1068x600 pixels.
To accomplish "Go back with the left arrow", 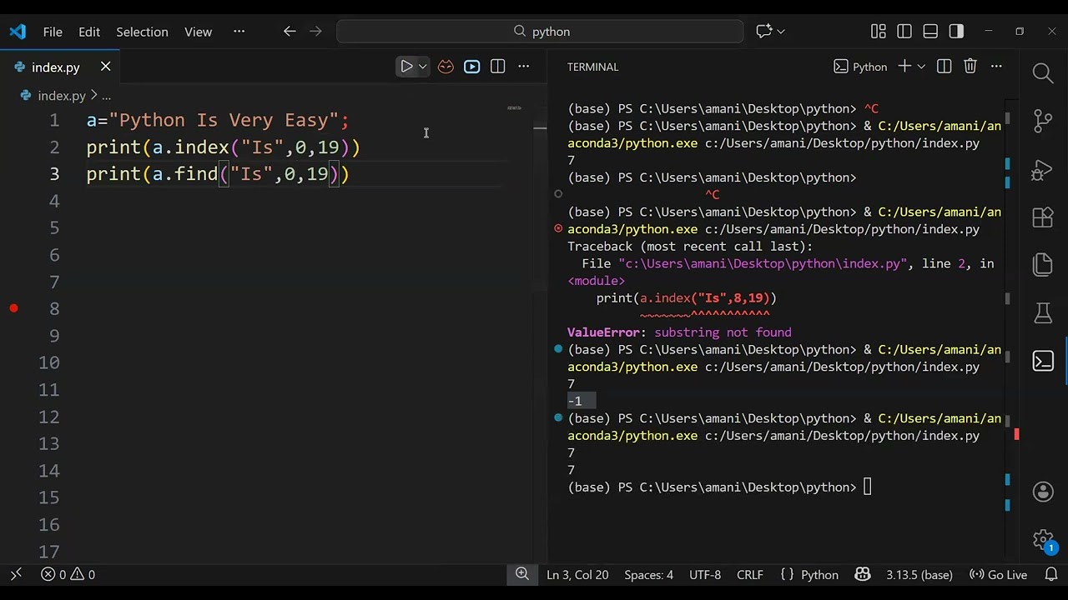I will tap(290, 32).
